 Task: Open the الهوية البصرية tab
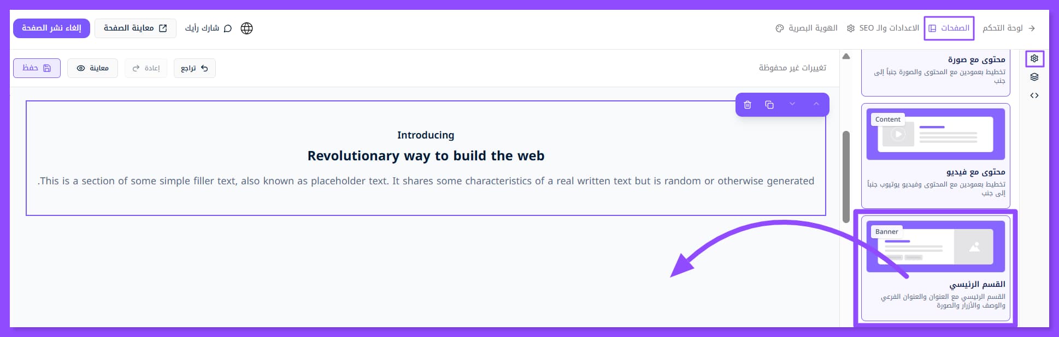point(807,28)
